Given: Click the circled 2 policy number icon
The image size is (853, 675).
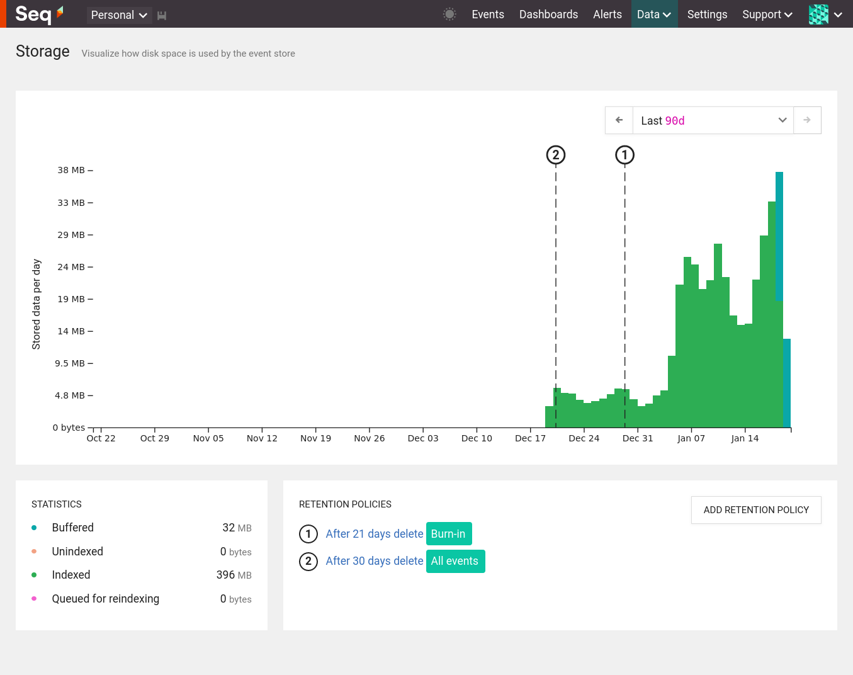Looking at the screenshot, I should [308, 561].
